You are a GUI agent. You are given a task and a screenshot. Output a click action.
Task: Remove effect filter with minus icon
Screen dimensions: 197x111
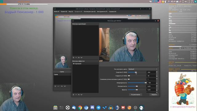pos(76,95)
